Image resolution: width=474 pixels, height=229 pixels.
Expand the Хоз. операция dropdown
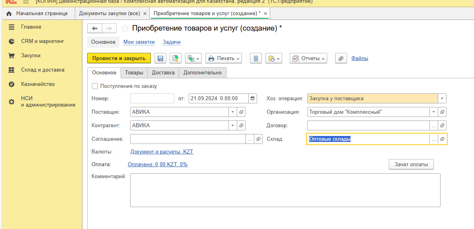point(442,99)
